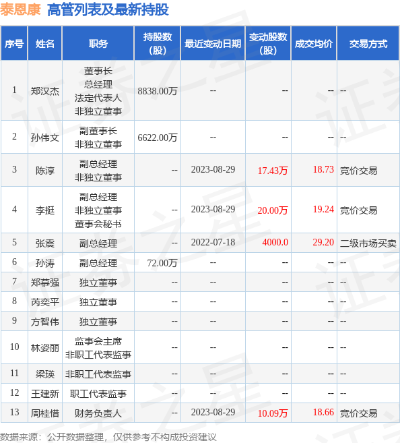Click average price 18.66
400x443 pixels.
pyautogui.click(x=323, y=412)
